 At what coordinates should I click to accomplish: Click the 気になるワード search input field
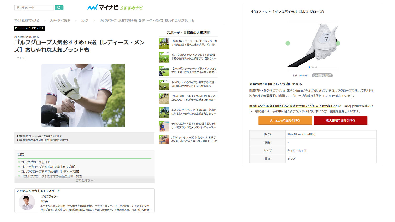34,8
